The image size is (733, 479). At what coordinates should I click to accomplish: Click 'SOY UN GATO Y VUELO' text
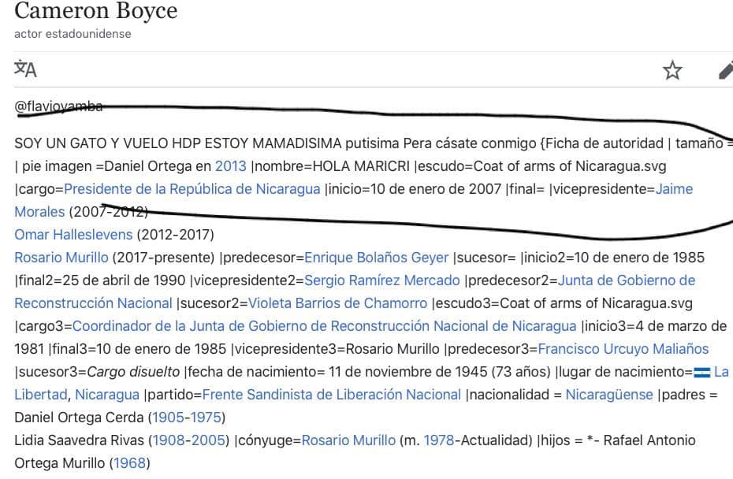pyautogui.click(x=91, y=143)
